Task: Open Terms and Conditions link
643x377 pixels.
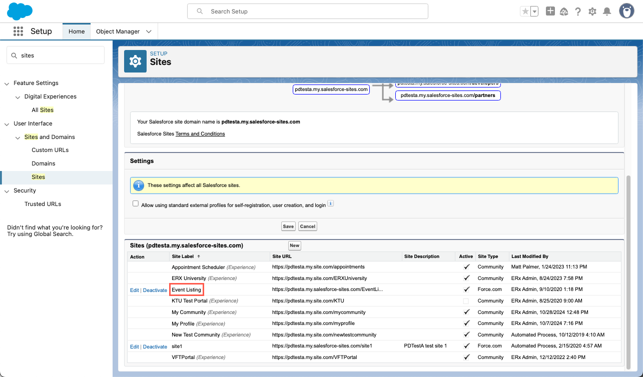Action: tap(200, 133)
